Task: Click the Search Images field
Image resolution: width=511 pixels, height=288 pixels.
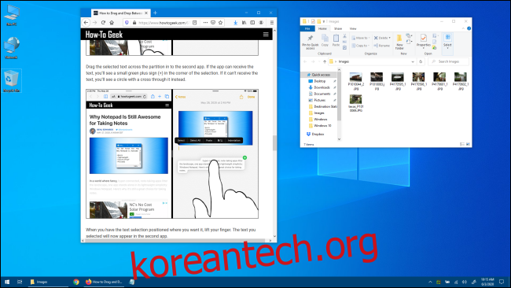Action: point(449,61)
